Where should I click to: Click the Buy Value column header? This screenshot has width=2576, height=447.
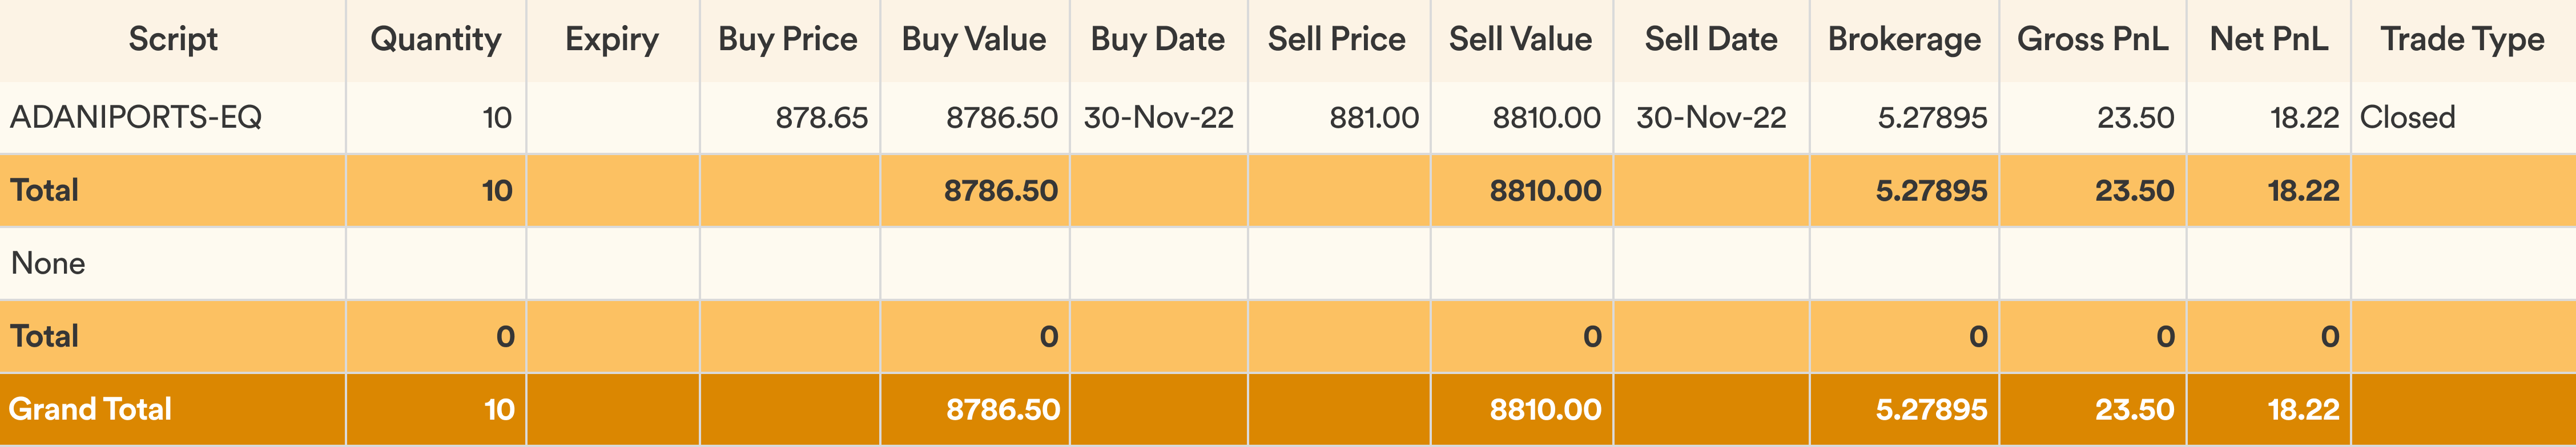point(974,40)
